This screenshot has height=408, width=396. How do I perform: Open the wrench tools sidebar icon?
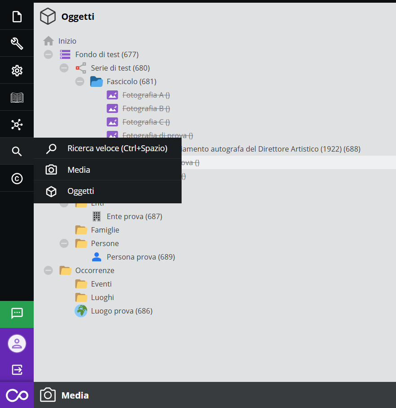pos(17,44)
